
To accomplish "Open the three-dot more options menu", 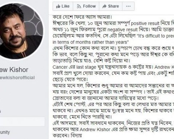I will point(128,6).
